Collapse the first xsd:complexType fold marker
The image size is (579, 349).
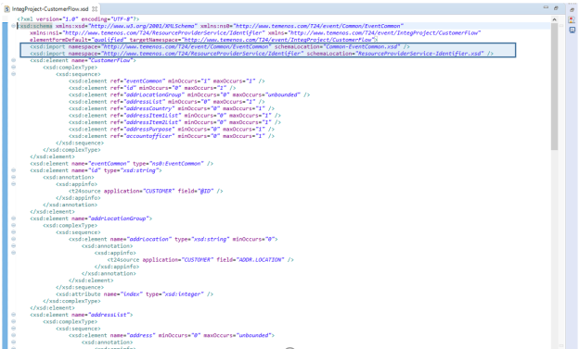click(x=13, y=67)
